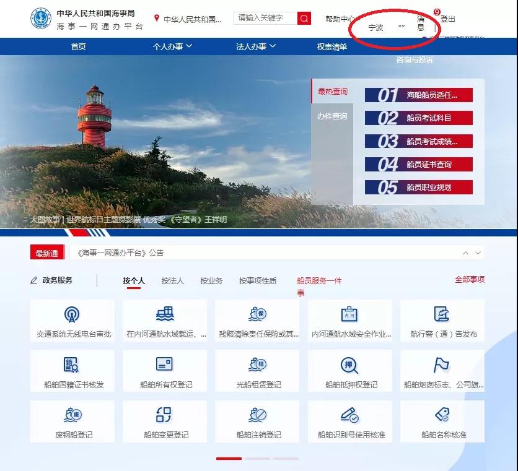The width and height of the screenshot is (518, 471).
Task: Click 03 船员考试成绩 query button
Action: pyautogui.click(x=419, y=141)
